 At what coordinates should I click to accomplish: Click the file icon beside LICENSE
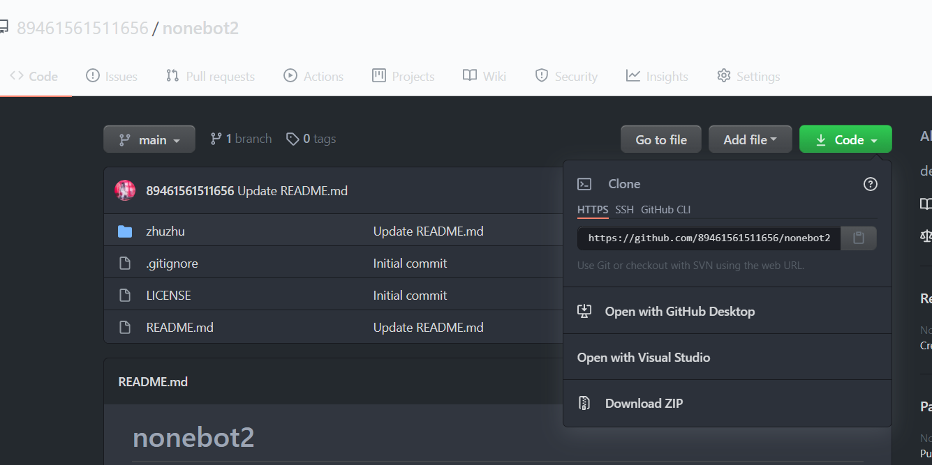[x=125, y=296]
